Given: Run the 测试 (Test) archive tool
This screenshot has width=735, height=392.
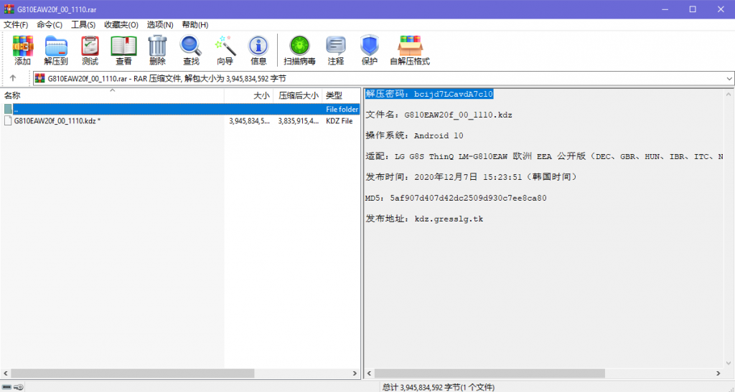Looking at the screenshot, I should (90, 50).
